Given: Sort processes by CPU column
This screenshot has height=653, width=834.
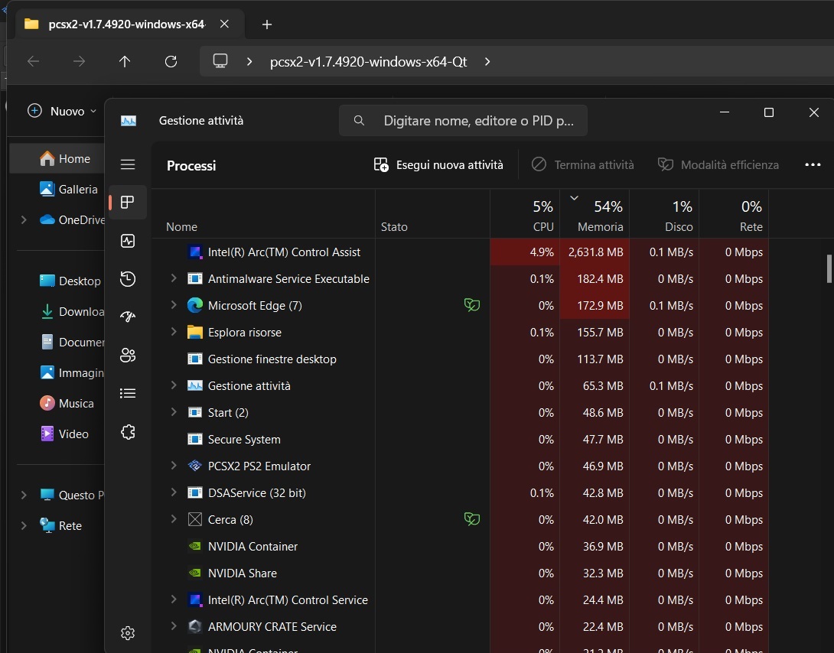Looking at the screenshot, I should [x=525, y=214].
